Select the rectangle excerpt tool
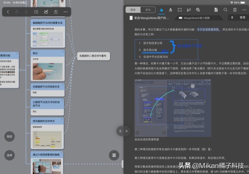Screen dimensions: 249x174 pyautogui.click(x=180, y=10)
